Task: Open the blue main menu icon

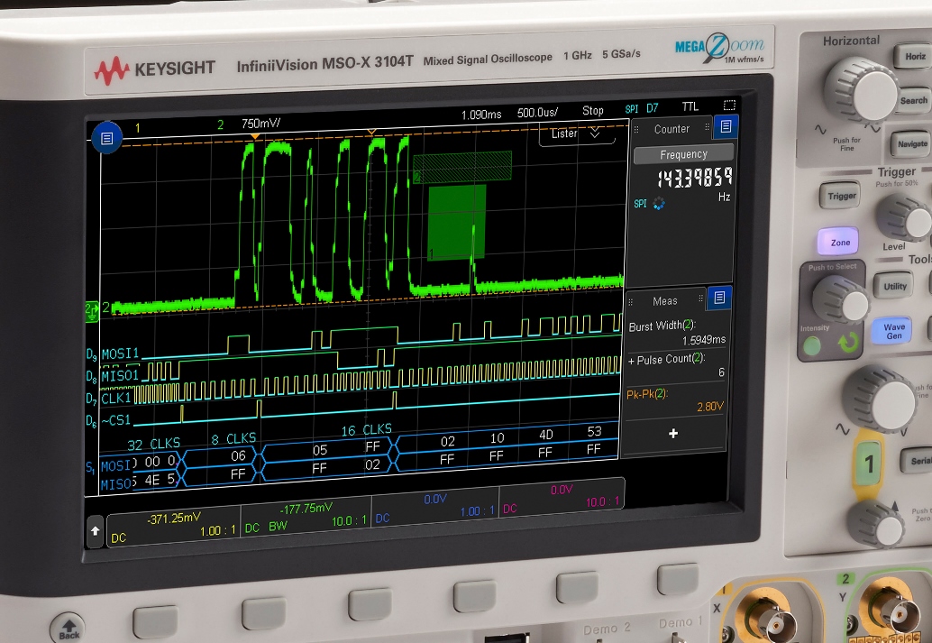Action: (106, 137)
